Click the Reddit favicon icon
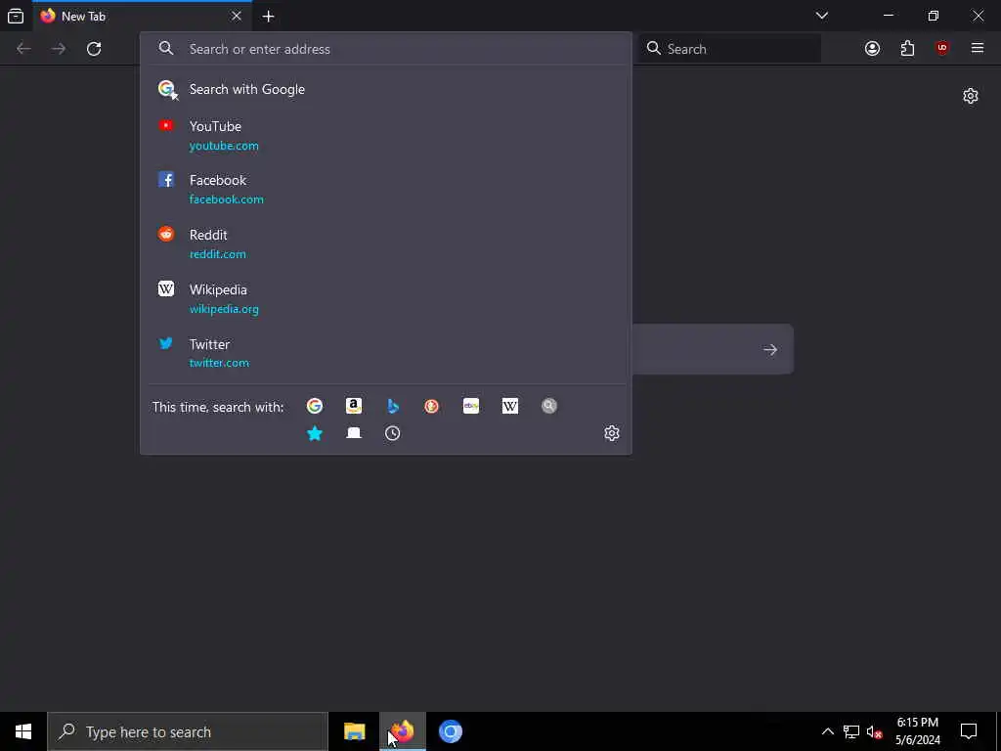Image resolution: width=1001 pixels, height=751 pixels. (166, 235)
